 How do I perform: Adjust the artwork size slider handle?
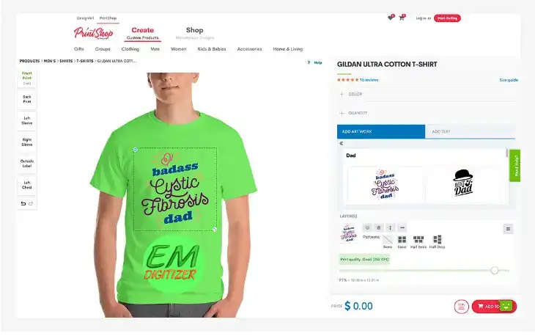coord(495,271)
